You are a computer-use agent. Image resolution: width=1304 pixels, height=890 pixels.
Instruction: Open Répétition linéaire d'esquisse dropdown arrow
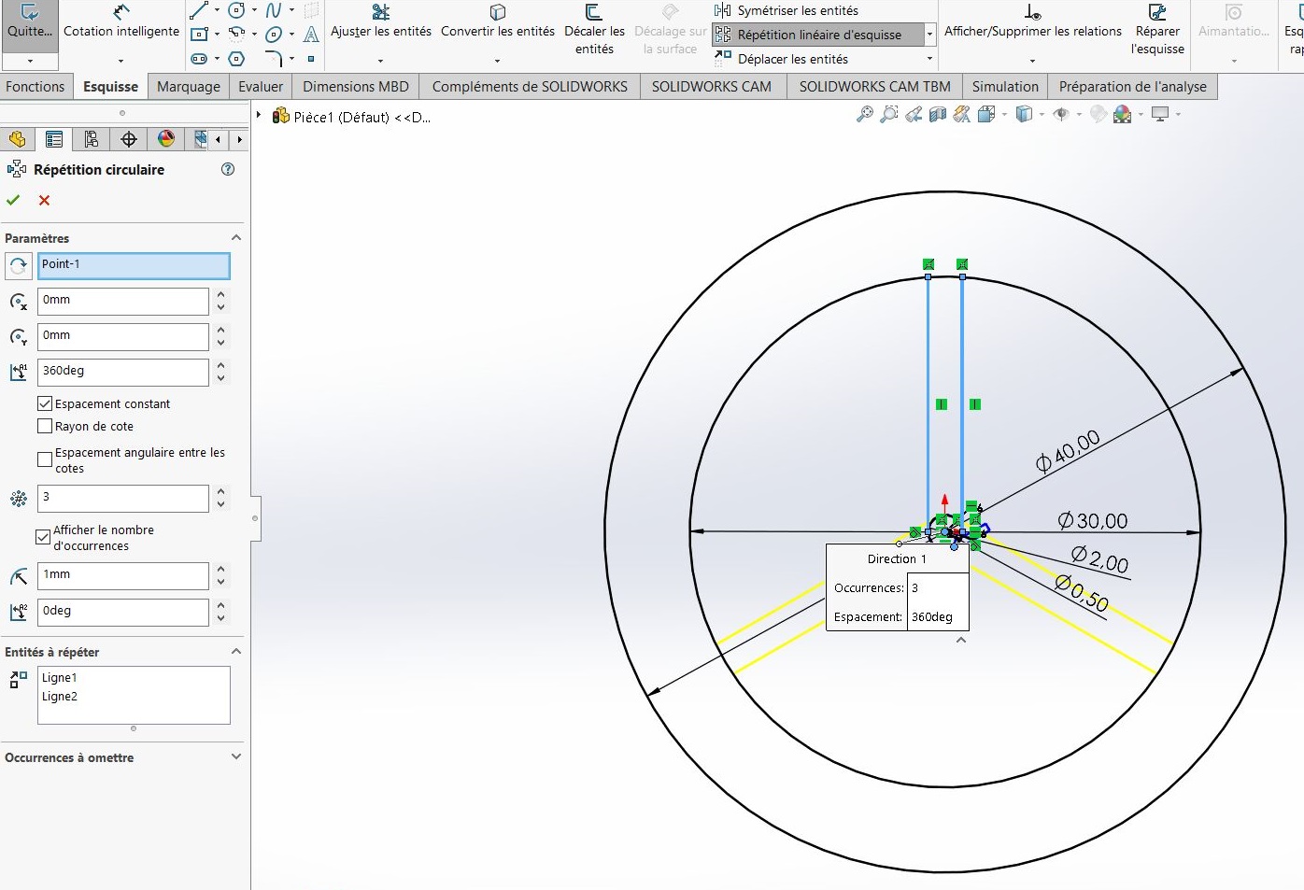[929, 35]
